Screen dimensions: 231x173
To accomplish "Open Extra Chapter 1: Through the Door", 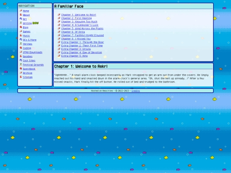I will click(x=83, y=42).
